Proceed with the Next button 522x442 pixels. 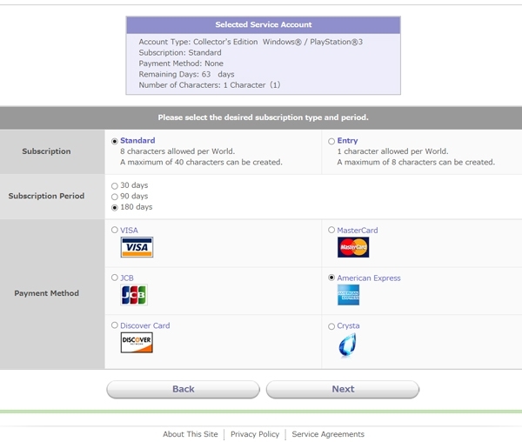point(343,389)
